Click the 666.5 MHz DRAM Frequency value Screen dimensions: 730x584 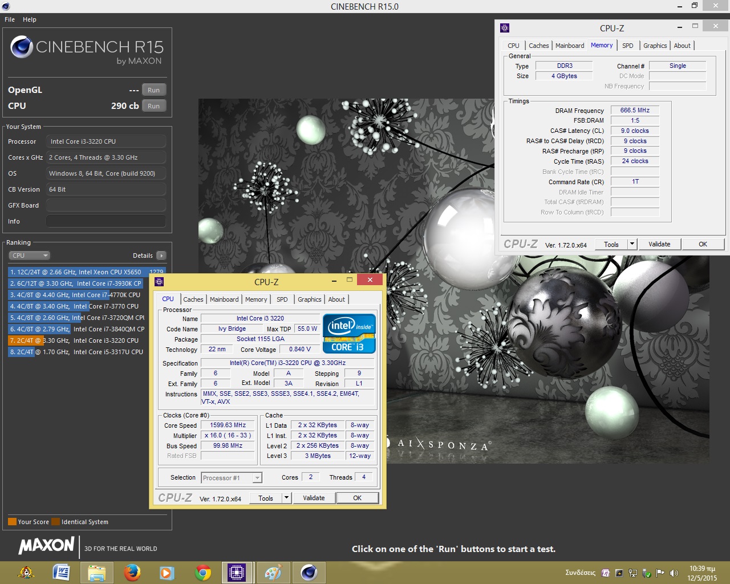pyautogui.click(x=635, y=111)
